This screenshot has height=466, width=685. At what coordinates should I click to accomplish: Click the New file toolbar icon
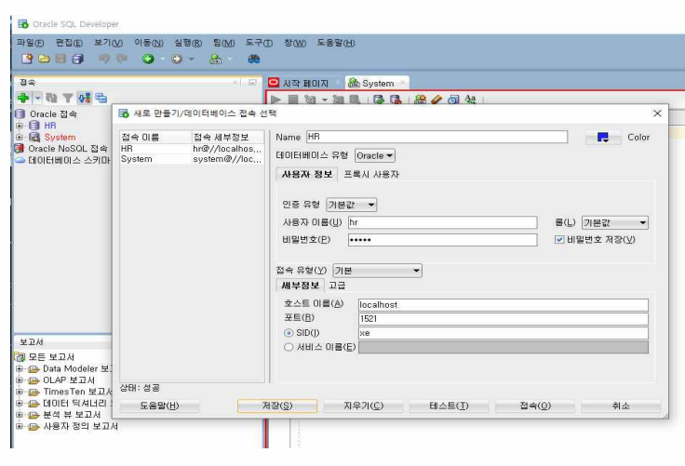pyautogui.click(x=27, y=59)
